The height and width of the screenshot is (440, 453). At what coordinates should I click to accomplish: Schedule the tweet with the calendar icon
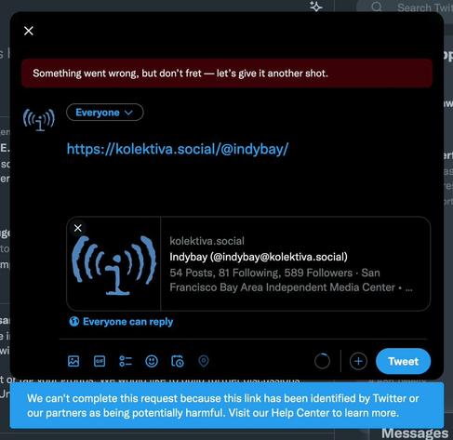point(178,361)
